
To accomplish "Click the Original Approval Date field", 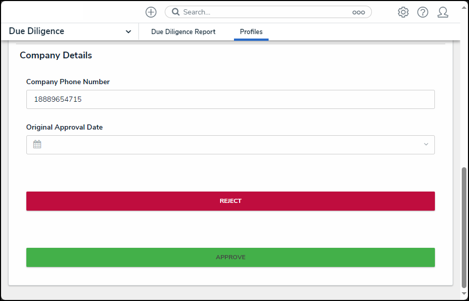I will (230, 145).
